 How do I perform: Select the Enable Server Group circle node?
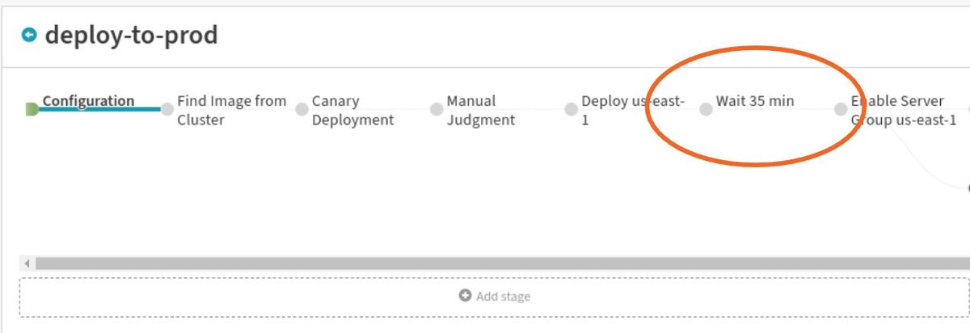841,109
